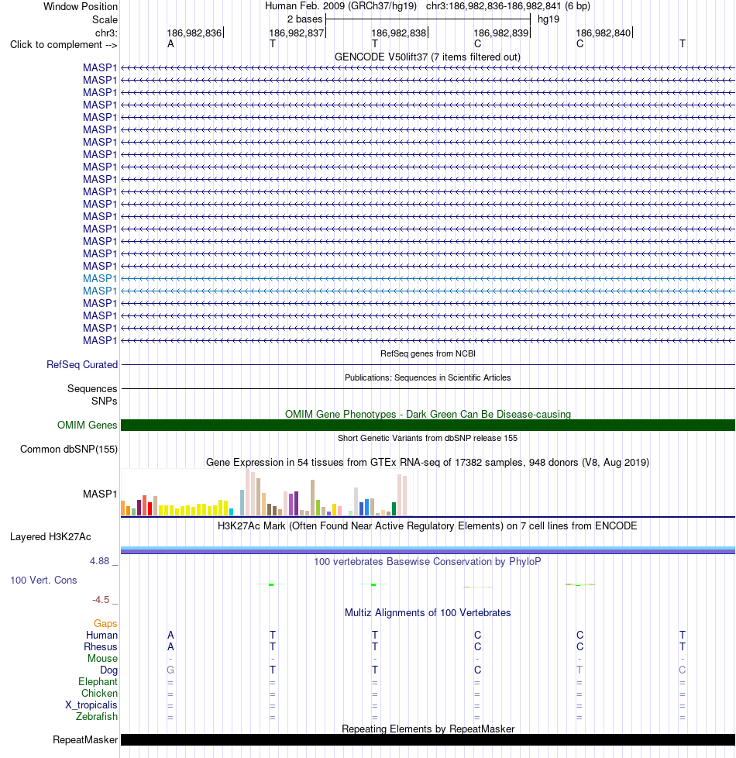Click the -4.5 lower scale value

(x=101, y=600)
